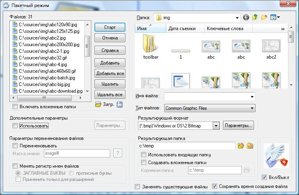Click the file icon of abc120x90.jpg
The image size is (299, 195).
click(x=15, y=24)
